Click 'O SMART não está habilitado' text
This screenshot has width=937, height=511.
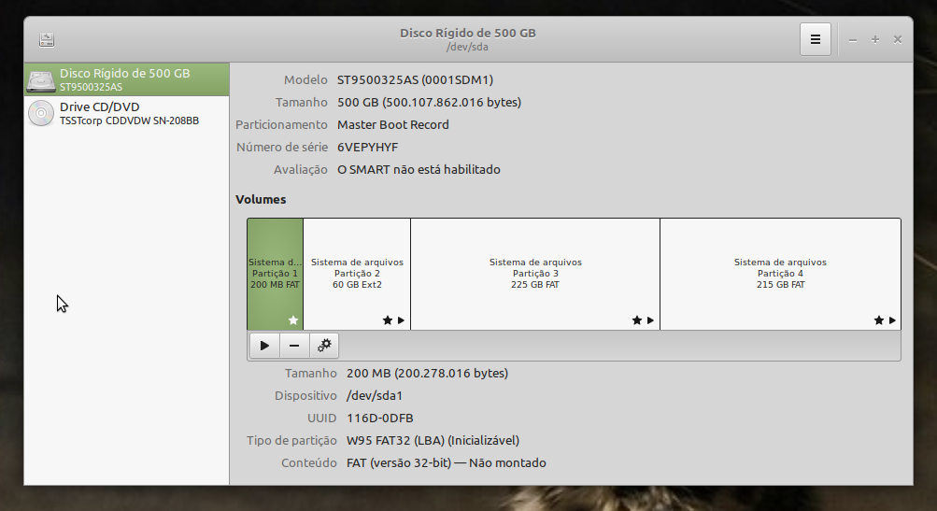[419, 170]
